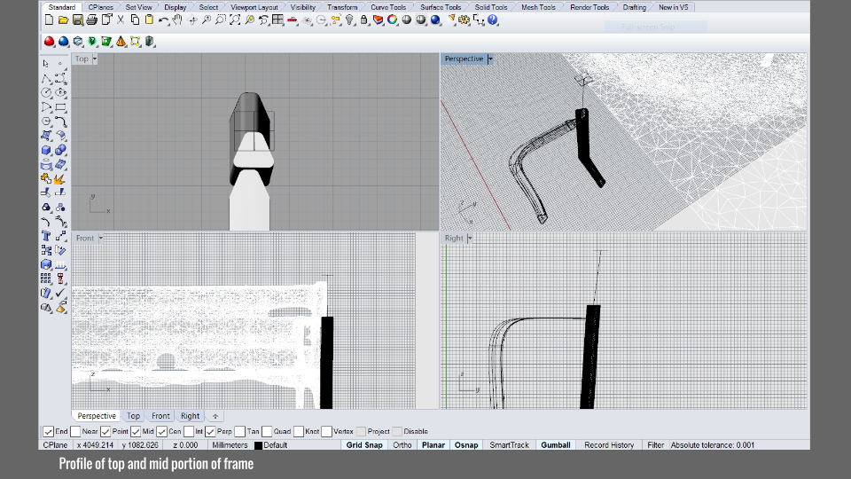The height and width of the screenshot is (479, 851).
Task: Click the Save file icon
Action: pyautogui.click(x=78, y=20)
